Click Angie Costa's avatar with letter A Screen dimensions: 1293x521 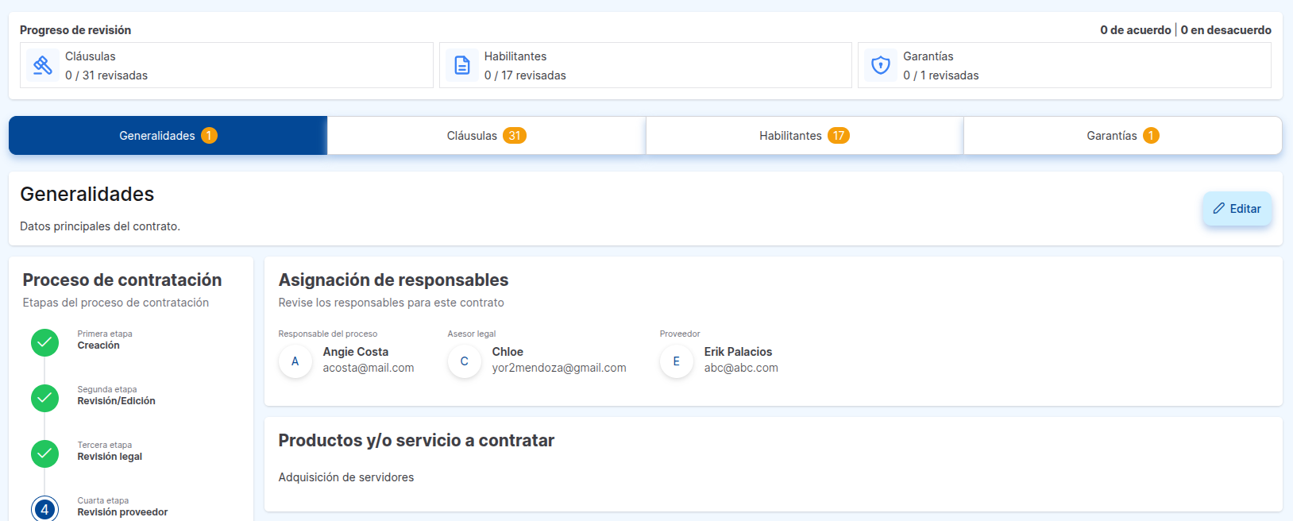point(295,361)
